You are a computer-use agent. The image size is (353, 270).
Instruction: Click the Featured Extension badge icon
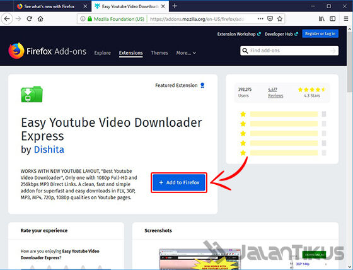[x=202, y=85]
